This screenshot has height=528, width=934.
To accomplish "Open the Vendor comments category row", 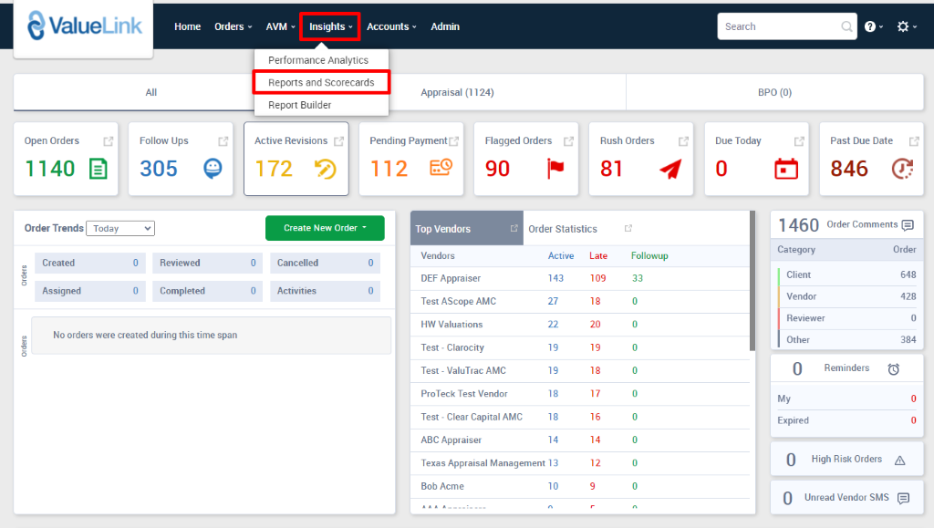I will [847, 296].
